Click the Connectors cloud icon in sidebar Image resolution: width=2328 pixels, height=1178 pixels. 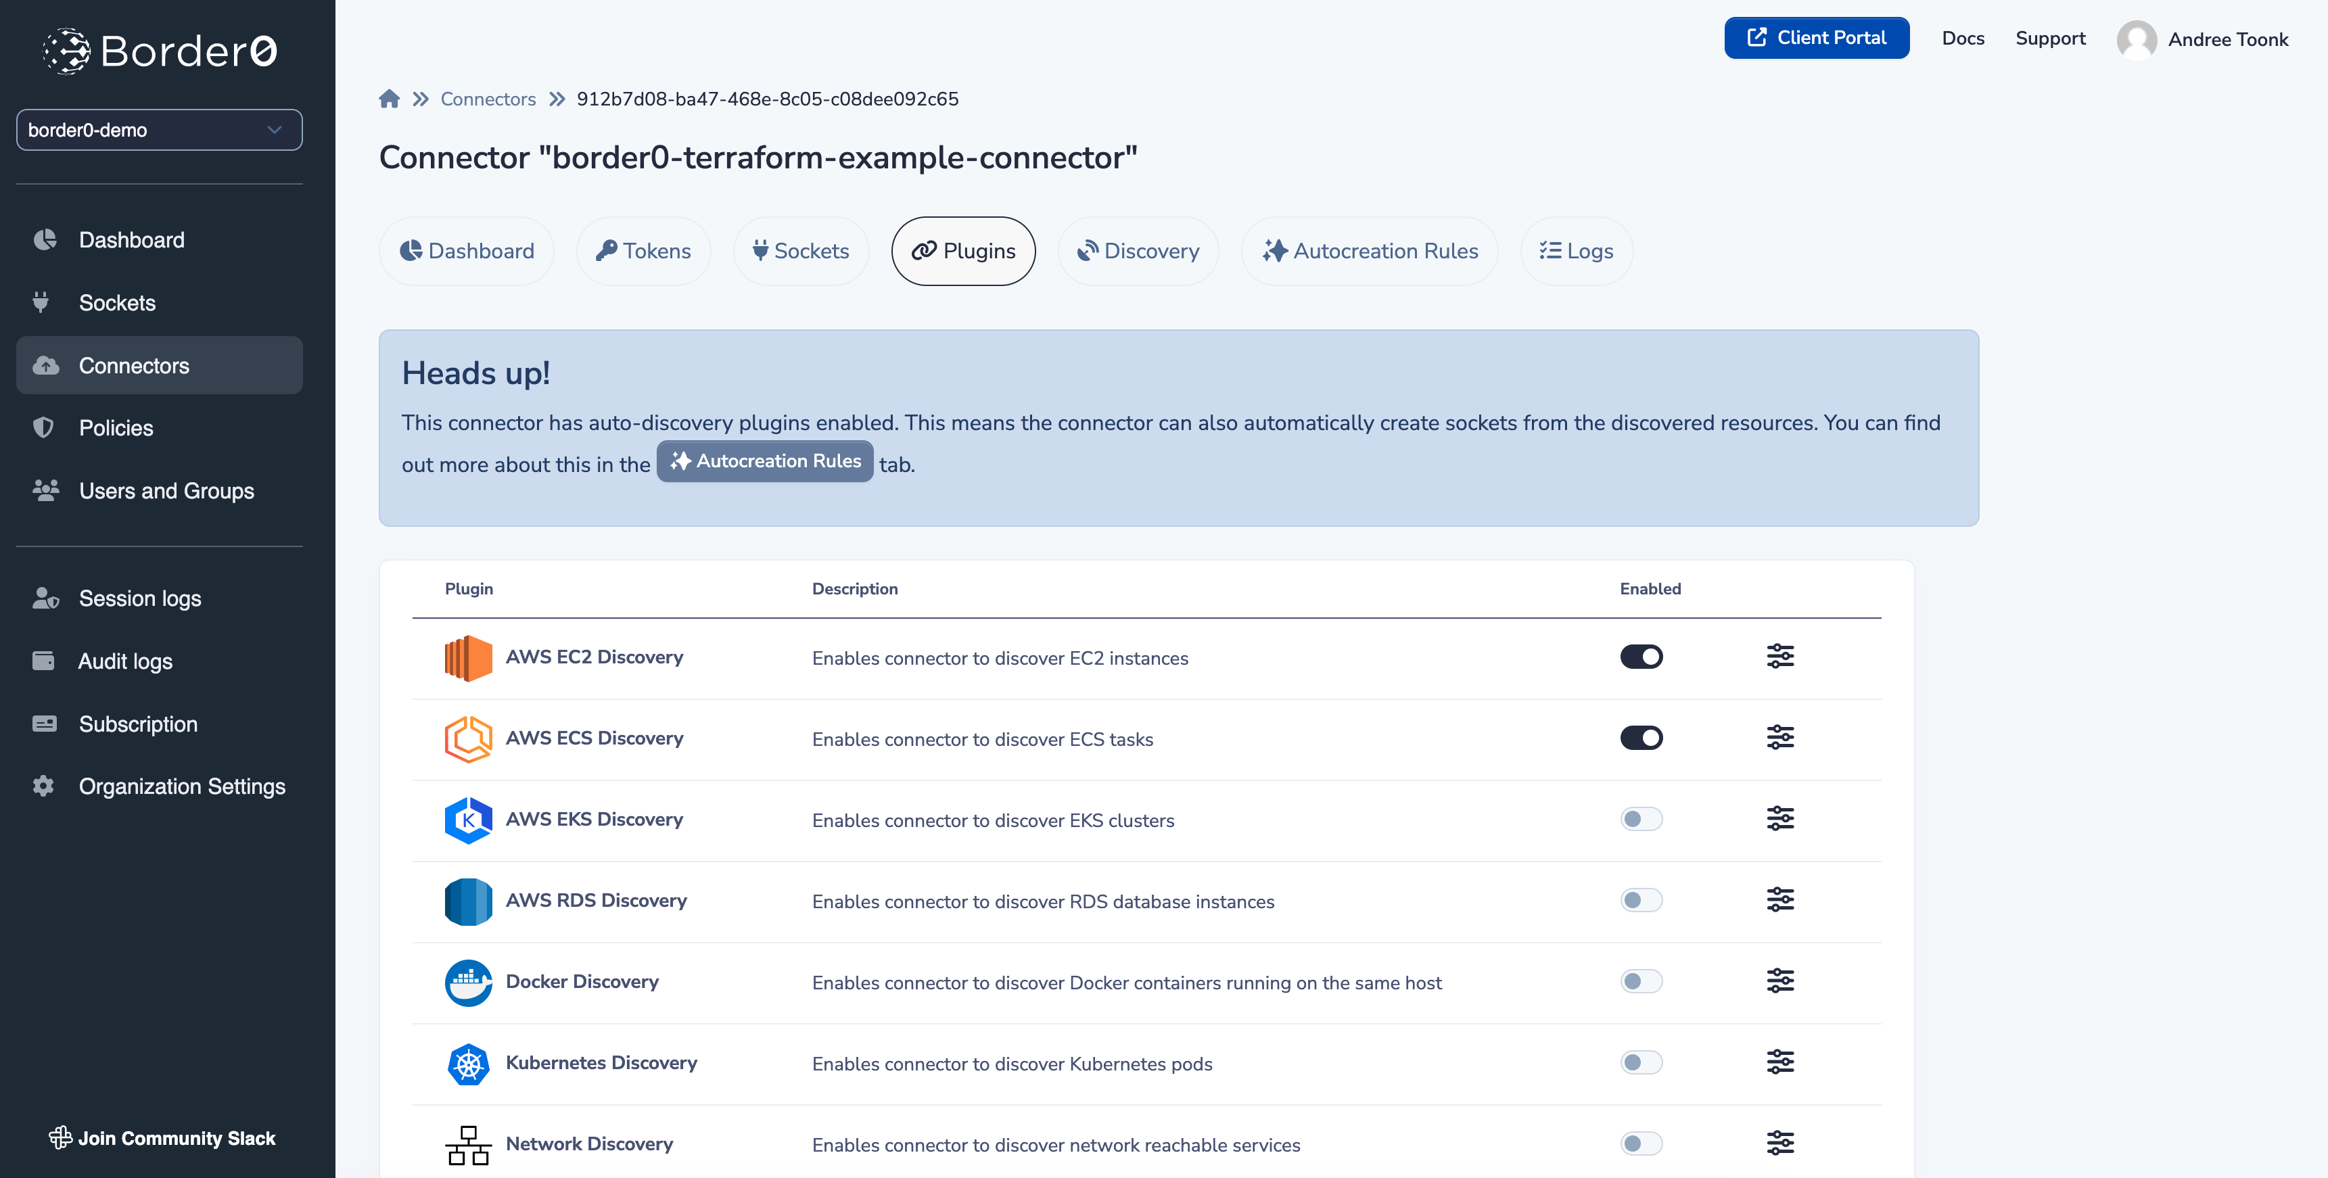(45, 365)
